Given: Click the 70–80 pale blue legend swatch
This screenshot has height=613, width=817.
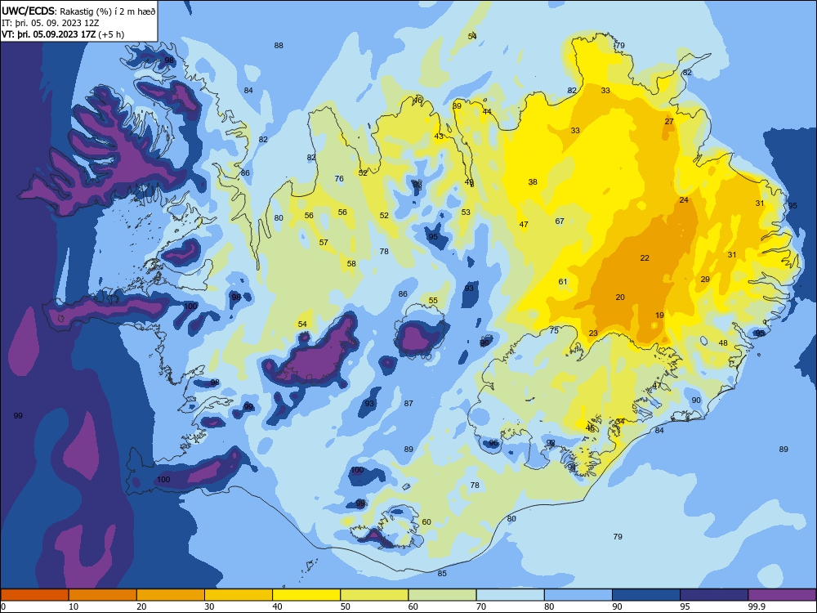Looking at the screenshot, I should click(510, 595).
